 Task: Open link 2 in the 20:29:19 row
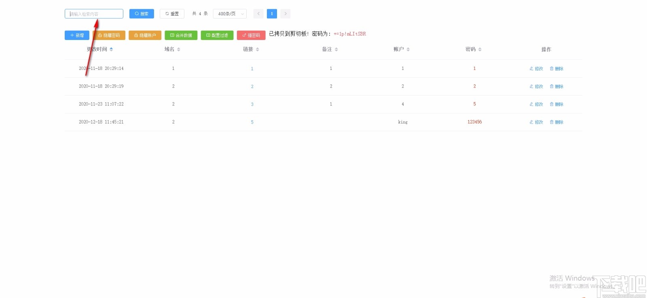pos(252,86)
